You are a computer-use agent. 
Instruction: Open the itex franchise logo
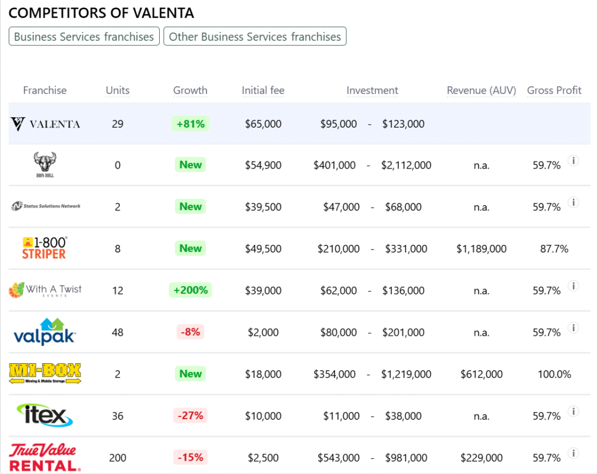[x=44, y=415]
